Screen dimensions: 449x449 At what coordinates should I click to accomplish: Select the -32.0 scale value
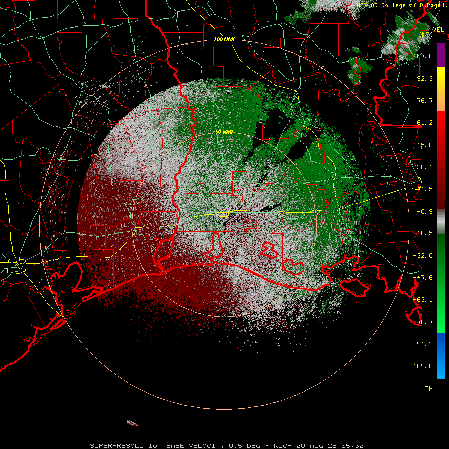(x=423, y=256)
